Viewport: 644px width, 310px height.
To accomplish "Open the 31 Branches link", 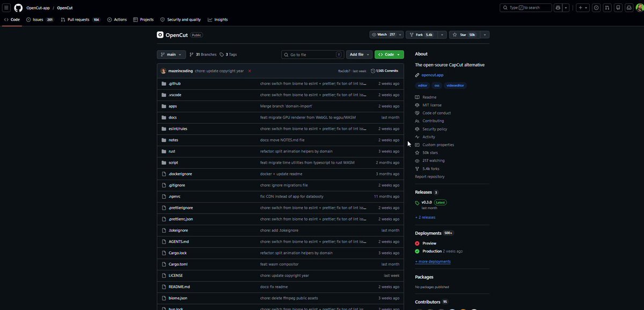I will pyautogui.click(x=203, y=55).
